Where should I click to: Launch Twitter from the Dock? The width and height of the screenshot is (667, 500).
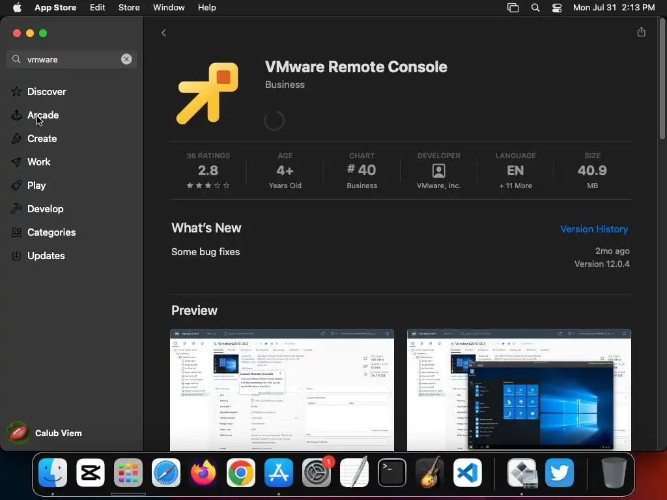coord(560,473)
